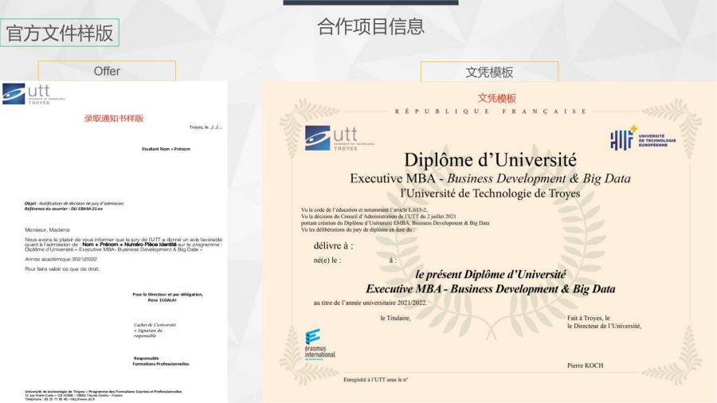Screen dimensions: 717x403
Task: Click the red 录取通知书样版 heading
Action: pos(114,119)
